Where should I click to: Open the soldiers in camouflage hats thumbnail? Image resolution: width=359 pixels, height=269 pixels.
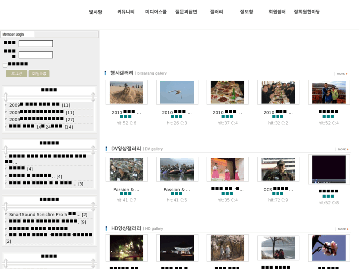pyautogui.click(x=126, y=169)
